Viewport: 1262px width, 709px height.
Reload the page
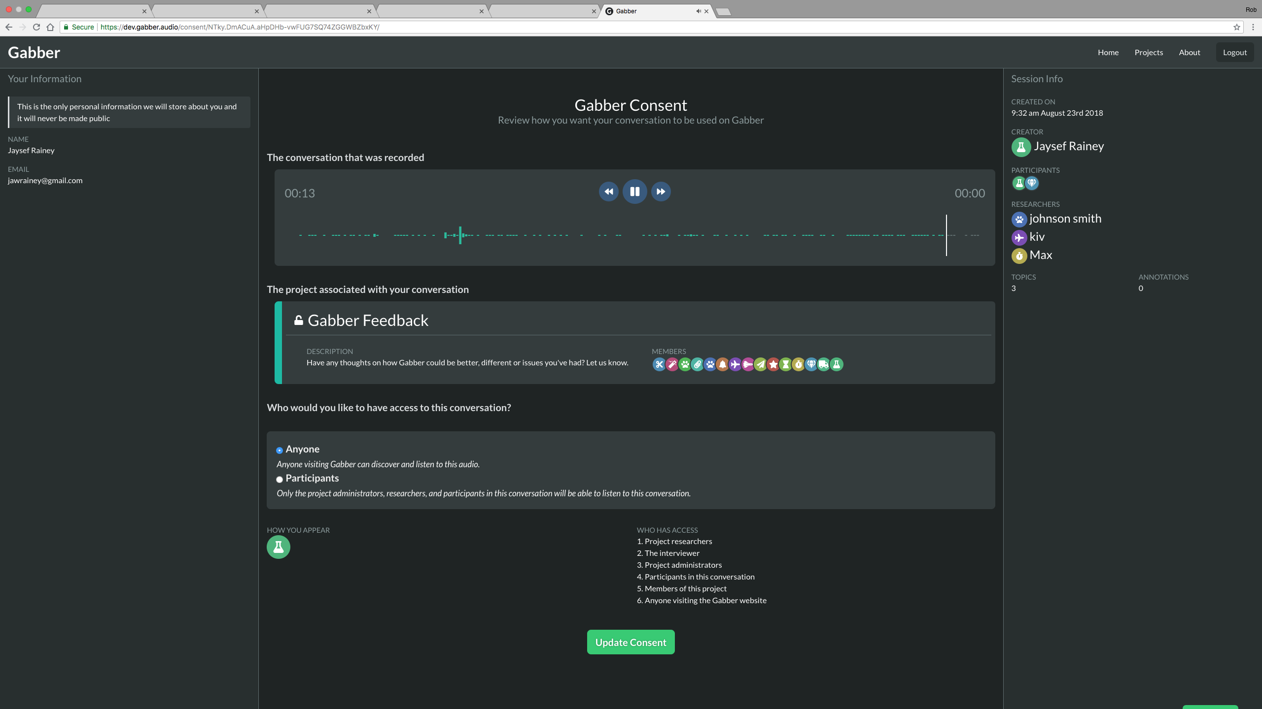tap(36, 27)
